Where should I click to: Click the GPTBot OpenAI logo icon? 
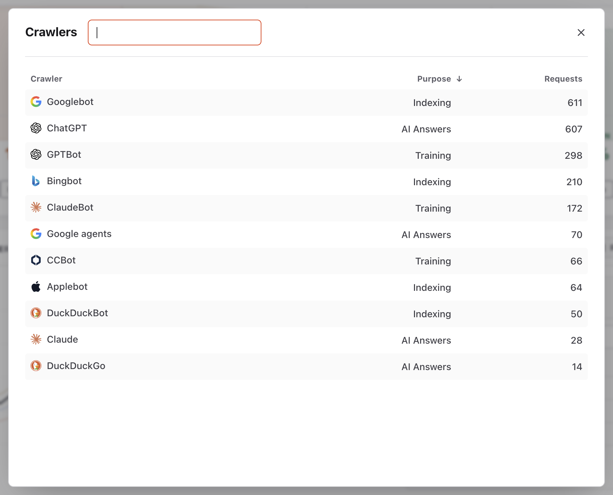point(36,154)
